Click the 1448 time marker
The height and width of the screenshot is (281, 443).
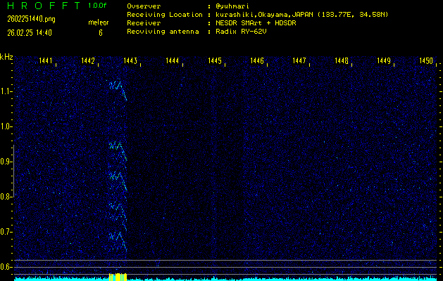point(342,62)
